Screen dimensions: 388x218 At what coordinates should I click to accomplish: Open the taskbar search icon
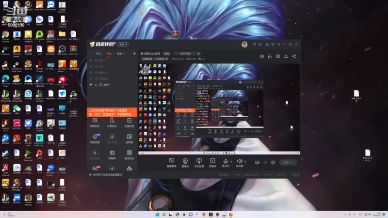point(164,215)
